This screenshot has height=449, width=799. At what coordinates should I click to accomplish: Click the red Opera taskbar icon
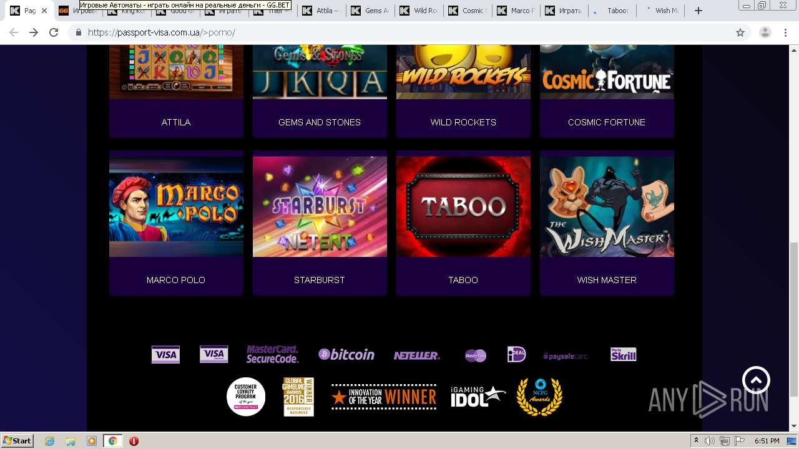coord(134,441)
